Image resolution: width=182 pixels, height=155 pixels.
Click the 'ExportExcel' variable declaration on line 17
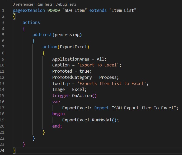tap(76, 108)
